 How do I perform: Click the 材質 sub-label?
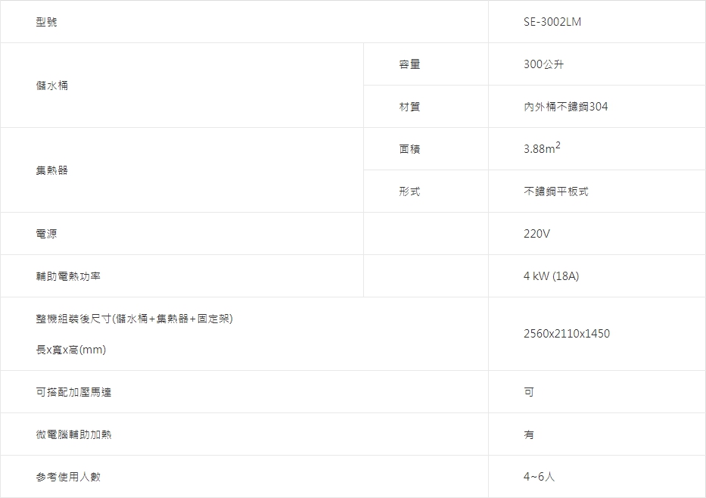409,107
